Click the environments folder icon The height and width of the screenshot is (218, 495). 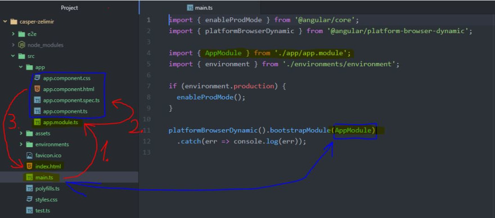[x=29, y=144]
